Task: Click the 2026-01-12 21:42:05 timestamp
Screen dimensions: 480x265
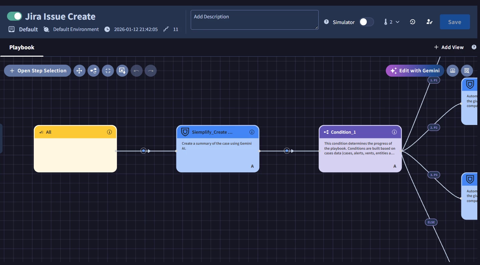Action: tap(136, 29)
